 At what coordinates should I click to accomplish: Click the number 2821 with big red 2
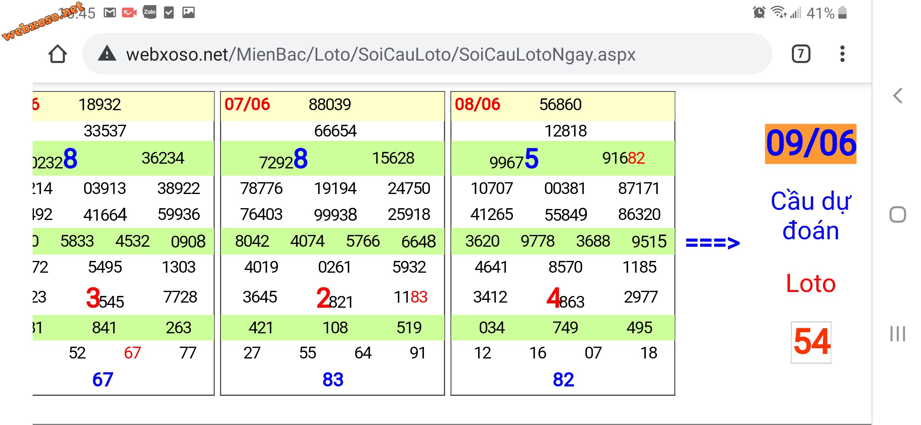[x=335, y=298]
